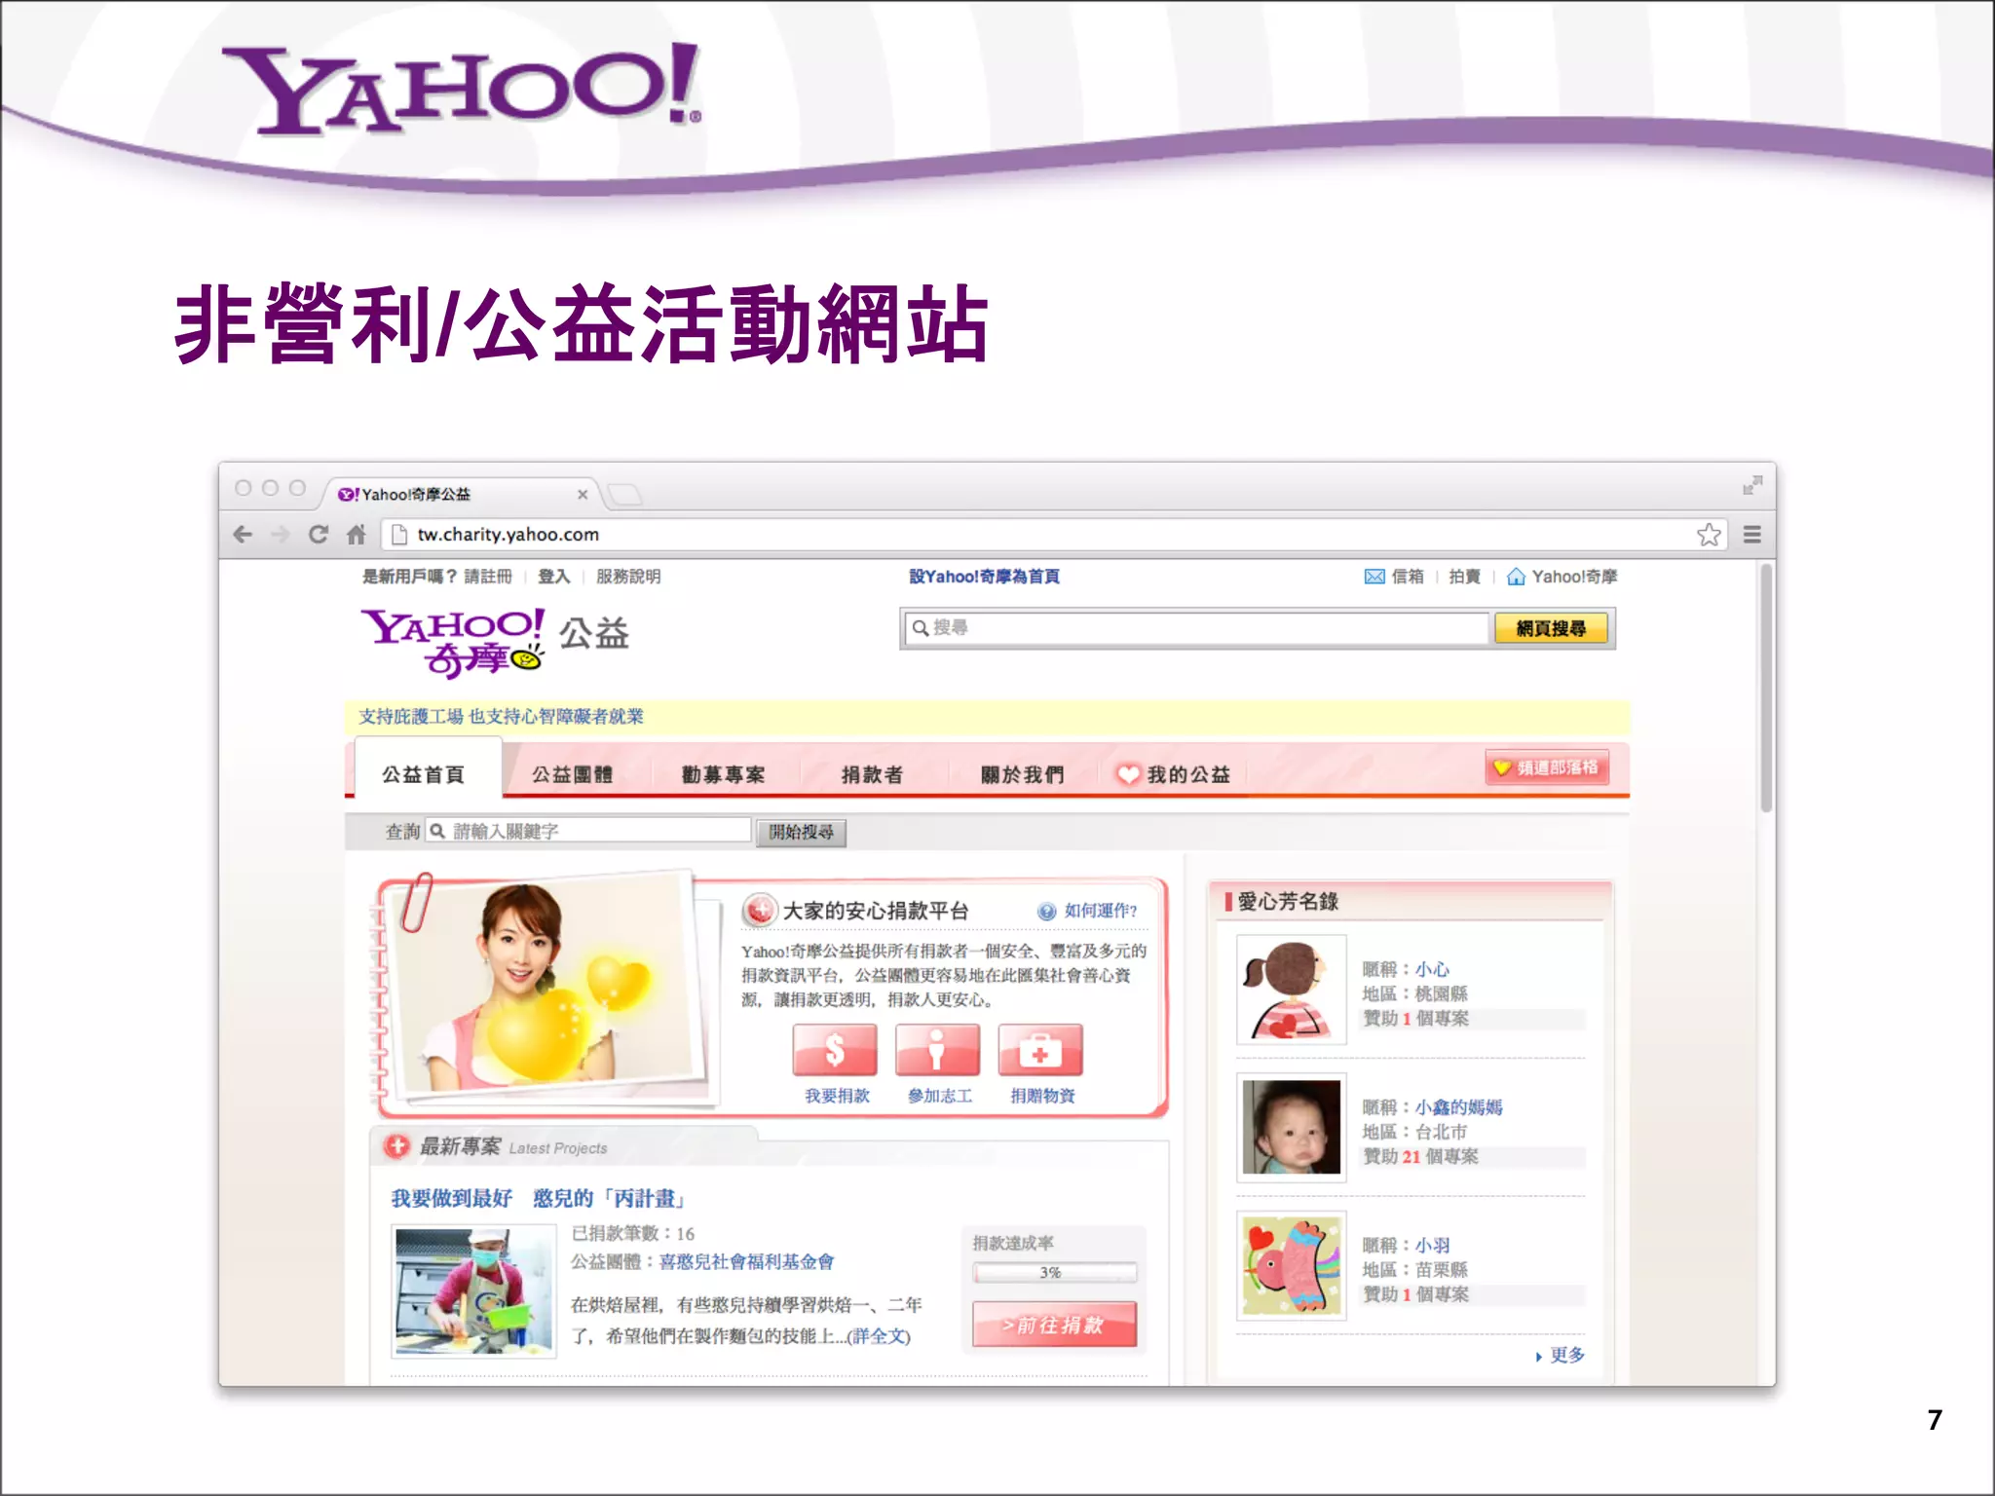The height and width of the screenshot is (1496, 1995).
Task: Click the 已捐款筆數：16 text
Action: [x=632, y=1234]
